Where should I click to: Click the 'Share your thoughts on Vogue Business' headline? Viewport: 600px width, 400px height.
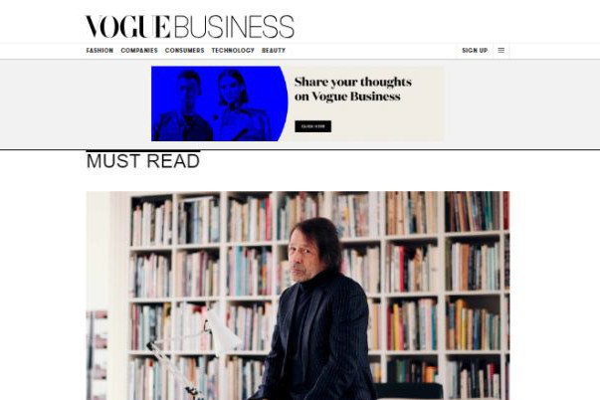(x=353, y=89)
